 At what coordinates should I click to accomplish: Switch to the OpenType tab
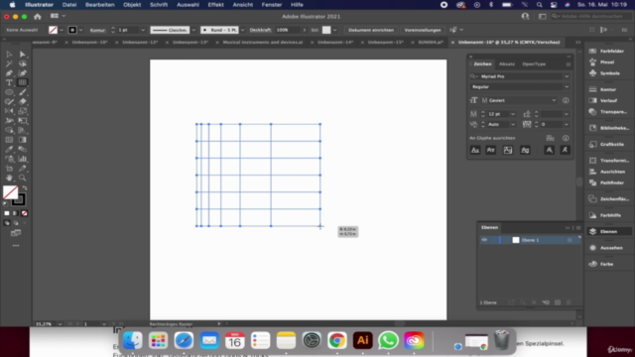point(534,63)
